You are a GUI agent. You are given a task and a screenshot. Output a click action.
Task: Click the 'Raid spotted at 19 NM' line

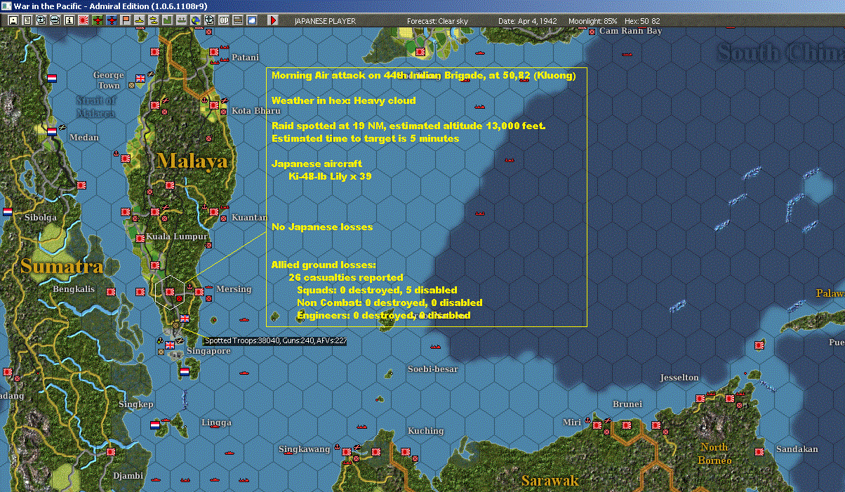408,126
